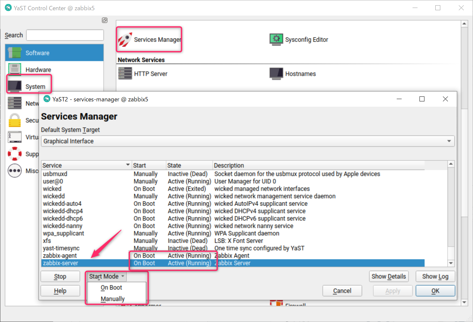The height and width of the screenshot is (322, 473).
Task: Select the Support lifebuoy icon
Action: point(15,154)
